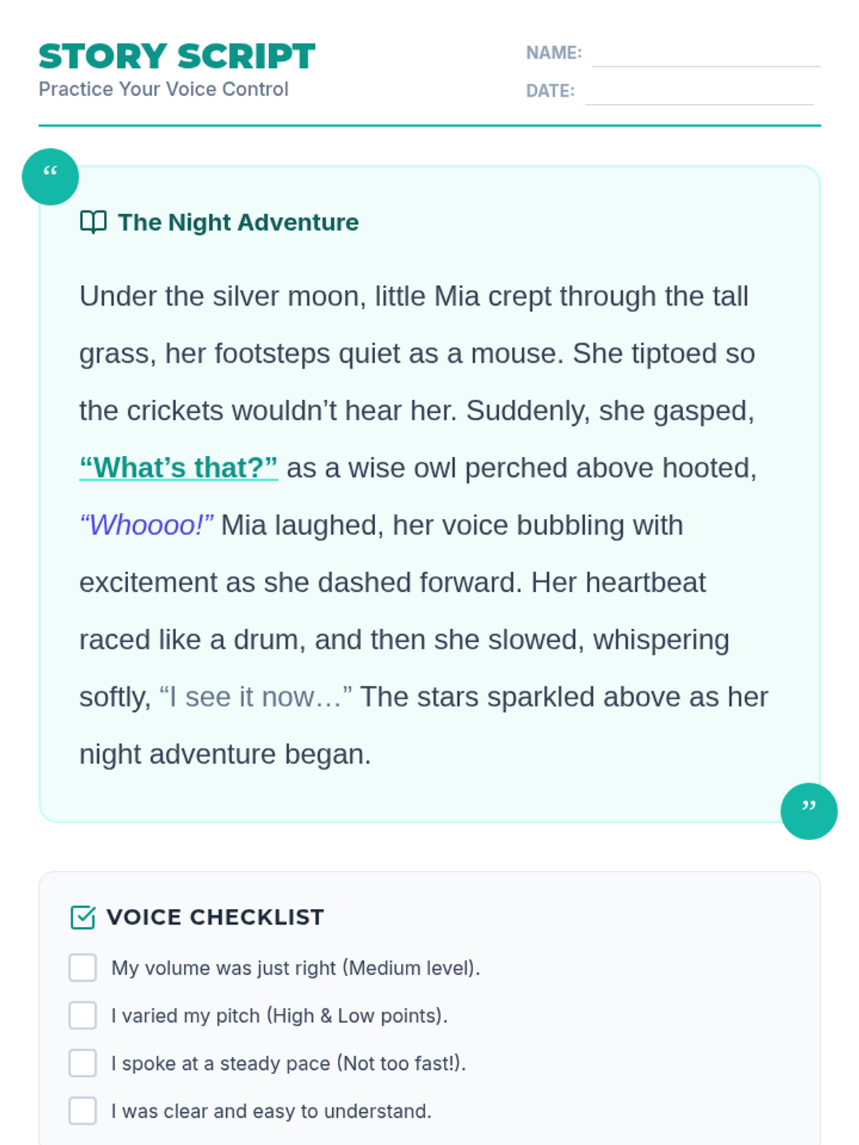Click the STORY SCRIPT heading
Screen dimensions: 859x1145
point(177,57)
